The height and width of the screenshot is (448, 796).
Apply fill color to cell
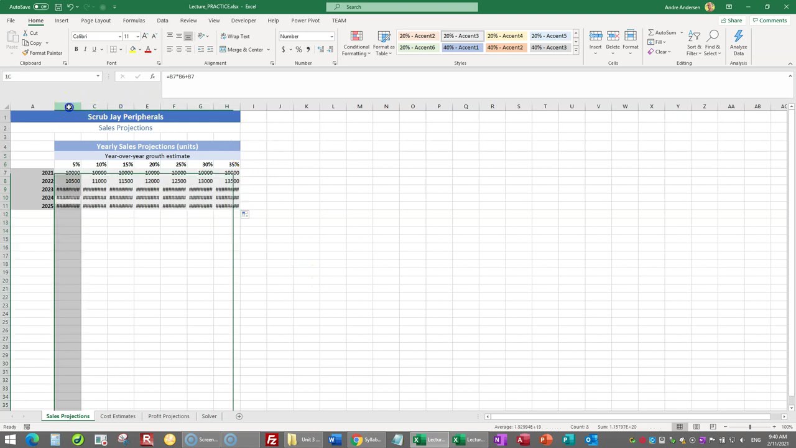132,49
